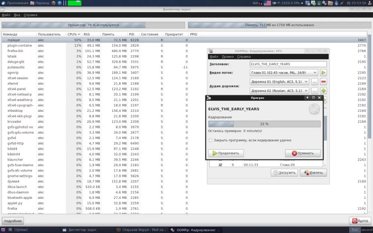Select the deluge-gtk process row

pyautogui.click(x=185, y=62)
